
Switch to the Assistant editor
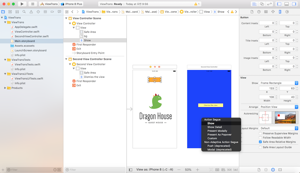click(262, 4)
